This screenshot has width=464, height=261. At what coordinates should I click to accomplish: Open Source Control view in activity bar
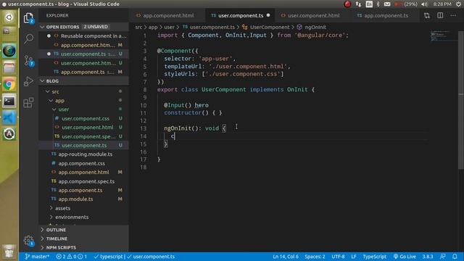(29, 61)
